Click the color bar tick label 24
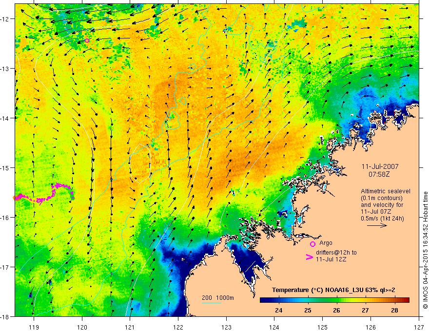 click(279, 311)
